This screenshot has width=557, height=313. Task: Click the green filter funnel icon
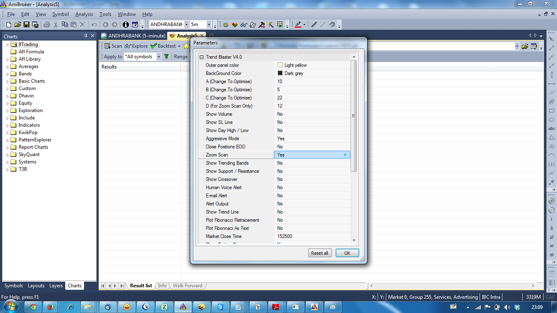166,57
